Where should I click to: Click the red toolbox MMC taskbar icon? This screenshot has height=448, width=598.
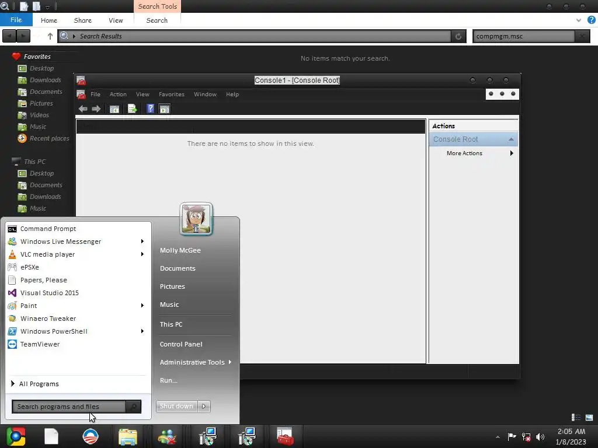pos(285,436)
